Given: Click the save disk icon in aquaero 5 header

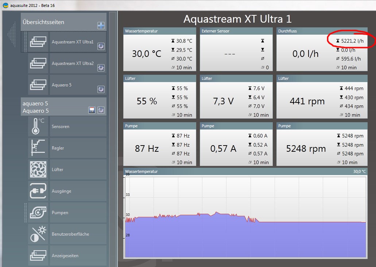Looking at the screenshot, I should tap(92, 110).
